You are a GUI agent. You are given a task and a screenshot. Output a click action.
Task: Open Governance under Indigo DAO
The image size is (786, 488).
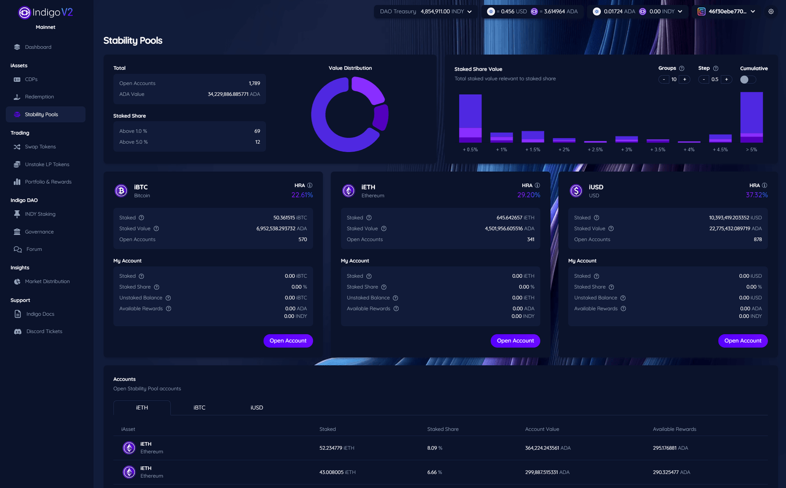[x=16, y=231]
